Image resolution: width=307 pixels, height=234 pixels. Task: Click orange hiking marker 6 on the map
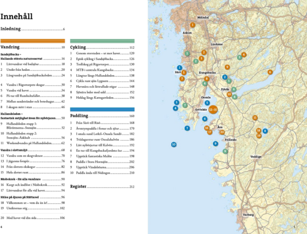pyautogui.click(x=270, y=72)
